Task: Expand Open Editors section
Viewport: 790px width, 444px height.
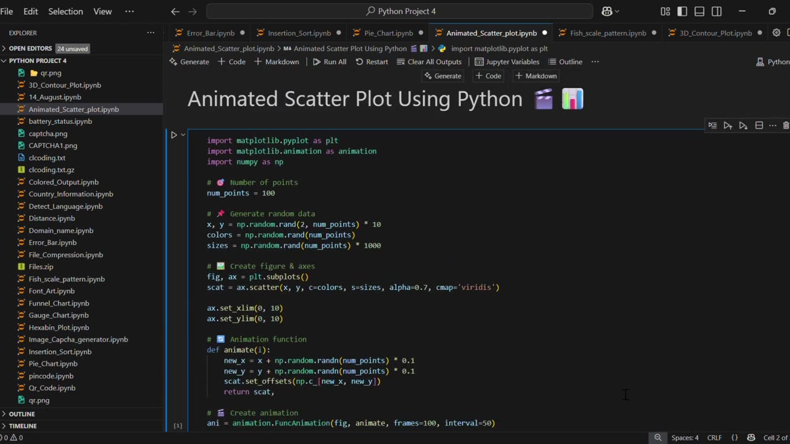Action: (30, 48)
